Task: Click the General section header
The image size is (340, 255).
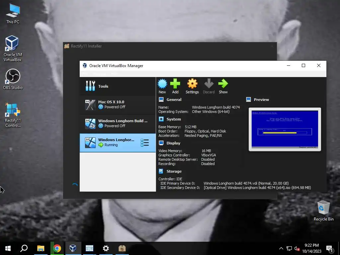Action: (174, 100)
